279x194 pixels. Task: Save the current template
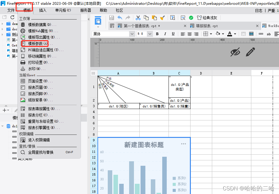[x=112, y=18]
